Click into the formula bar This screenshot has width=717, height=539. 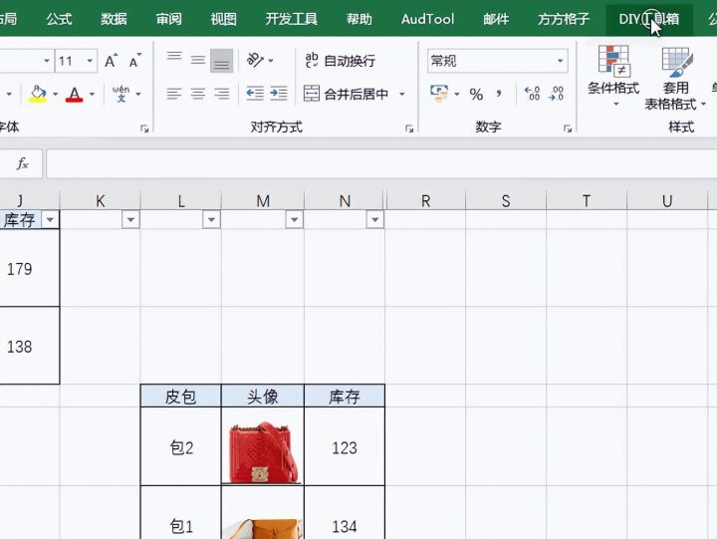[x=381, y=163]
